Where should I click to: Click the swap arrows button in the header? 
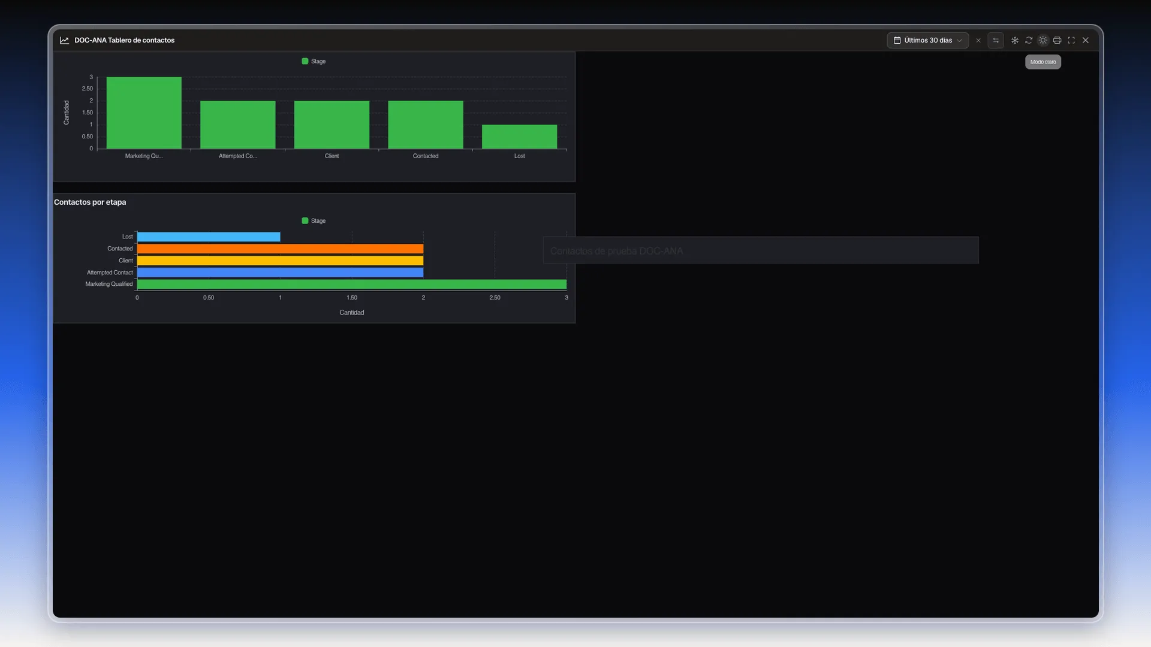(996, 40)
